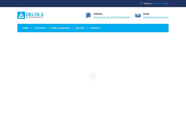Click the Email heading text
This screenshot has width=186, height=116.
point(146,14)
